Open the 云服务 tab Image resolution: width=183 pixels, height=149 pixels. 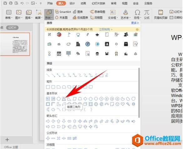point(148,3)
